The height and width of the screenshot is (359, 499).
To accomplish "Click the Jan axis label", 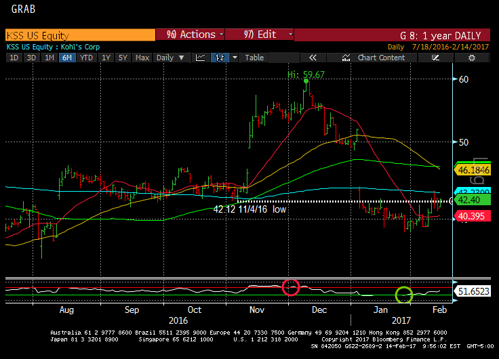I will 380,310.
